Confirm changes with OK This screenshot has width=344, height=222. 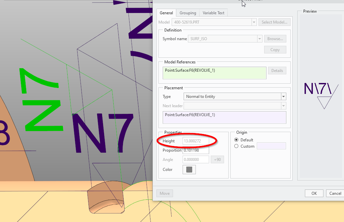tap(314, 193)
